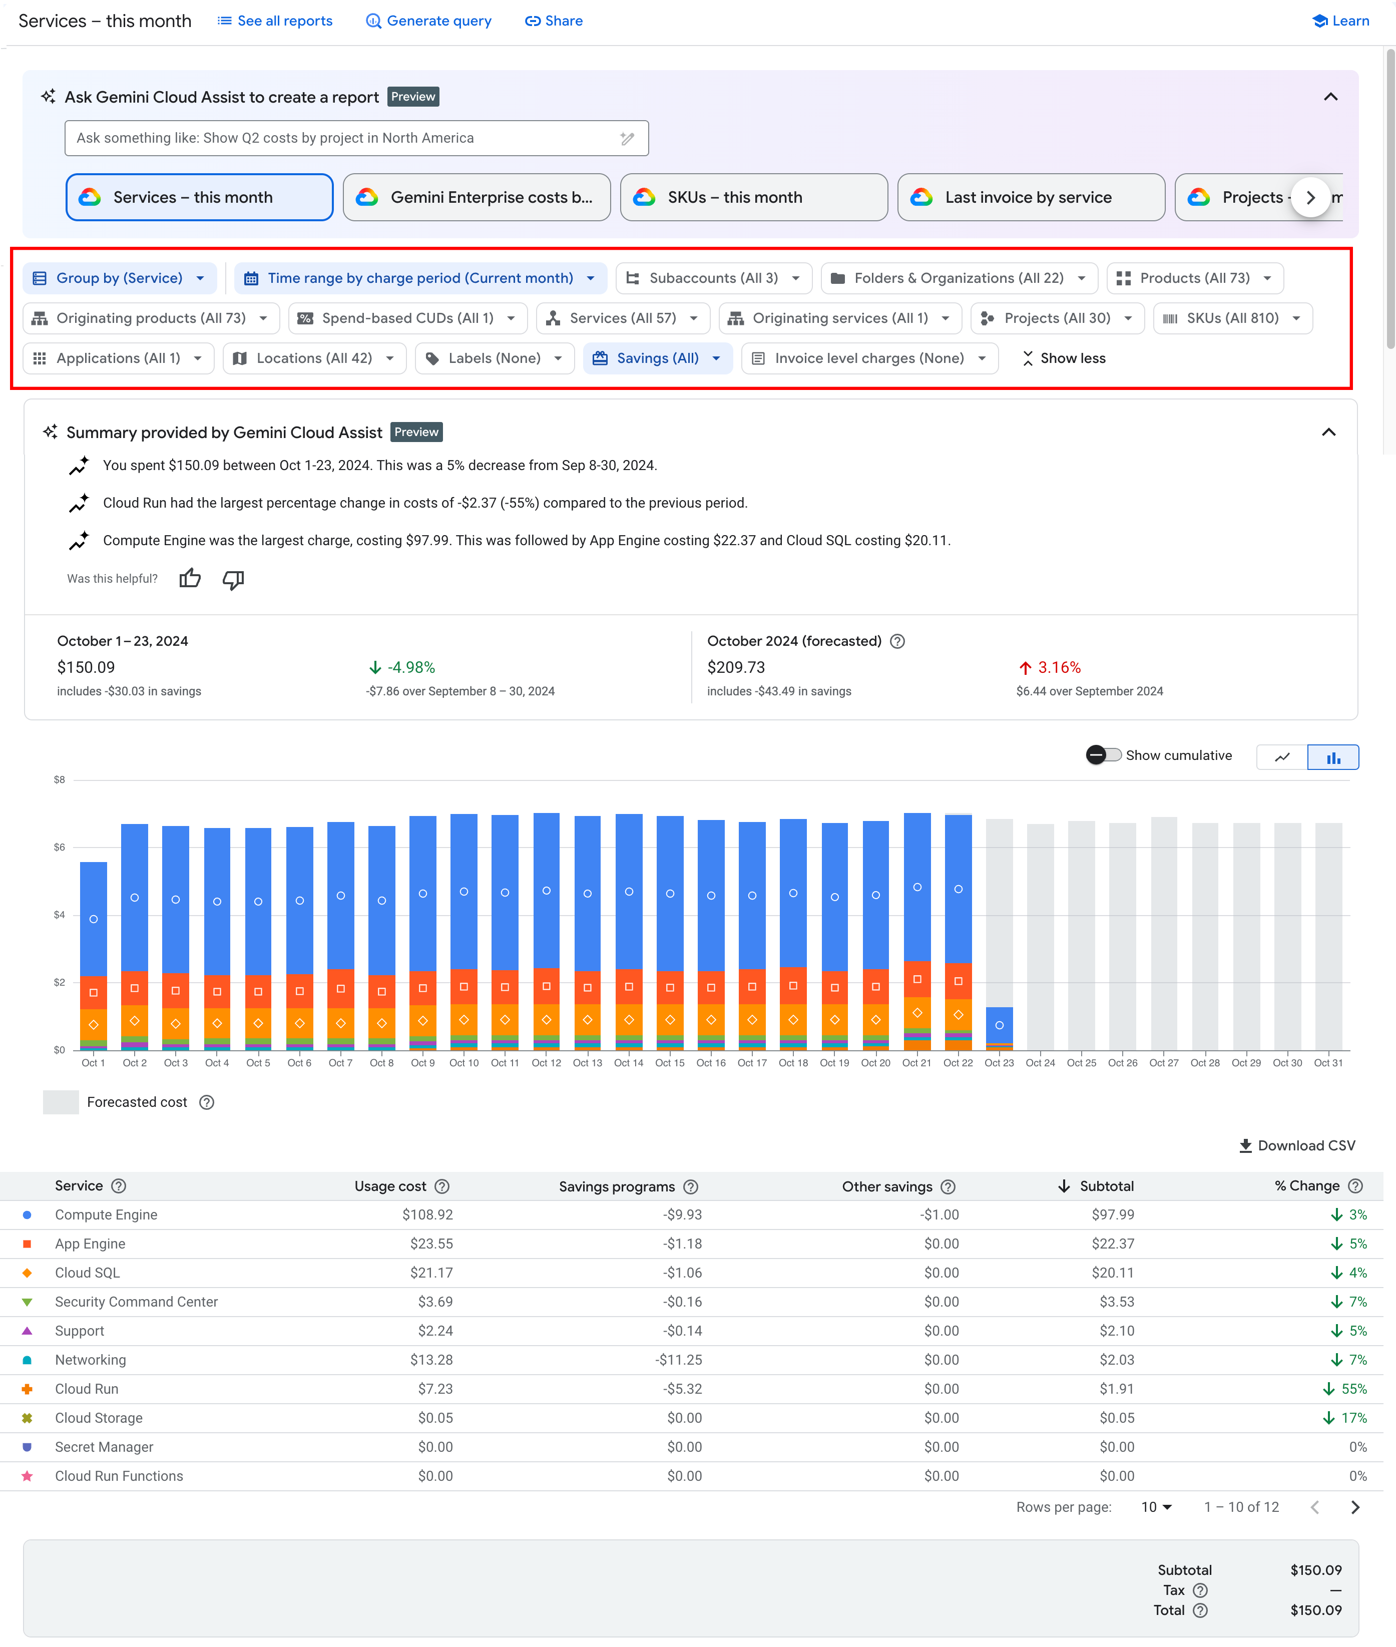Open Services (All 57) filter
The width and height of the screenshot is (1396, 1647).
coord(623,318)
